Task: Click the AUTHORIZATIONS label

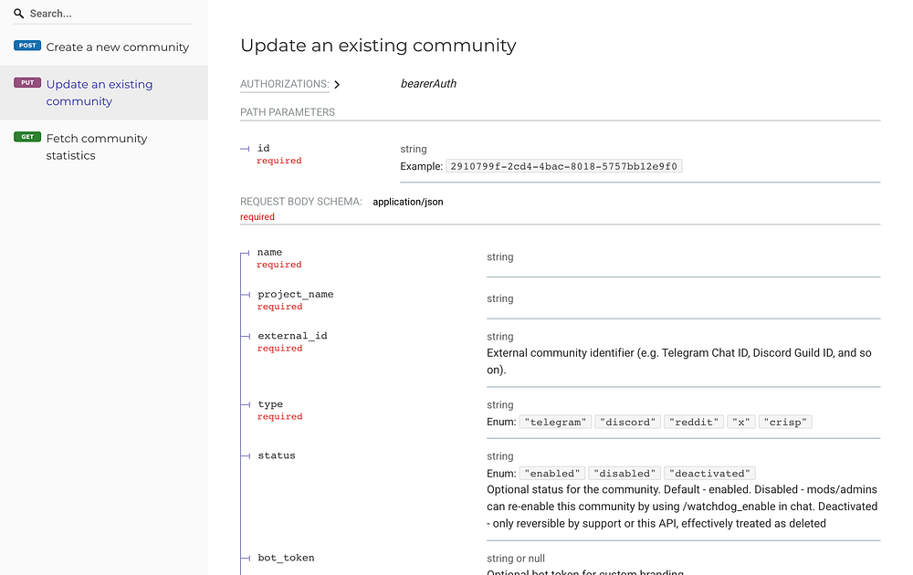Action: 284,84
